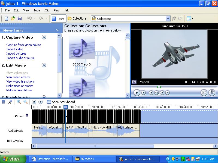Image resolution: width=218 pixels, height=163 pixels.
Task: Collapse the Edit Movie section
Action: (44, 65)
